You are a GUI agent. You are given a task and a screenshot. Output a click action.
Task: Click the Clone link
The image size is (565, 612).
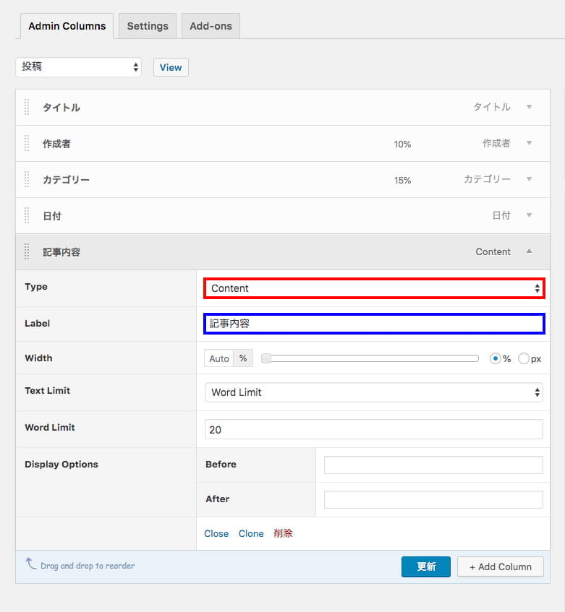(x=251, y=533)
